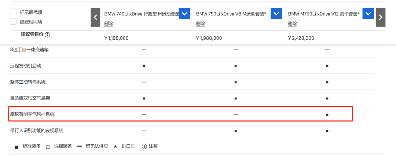Click the 8速手自一体变速箱 row label
This screenshot has width=396, height=156.
30,50
